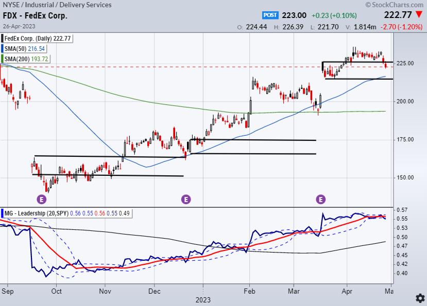
Task: Click the FDX - FedEx Corp. title
Action: [x=35, y=16]
